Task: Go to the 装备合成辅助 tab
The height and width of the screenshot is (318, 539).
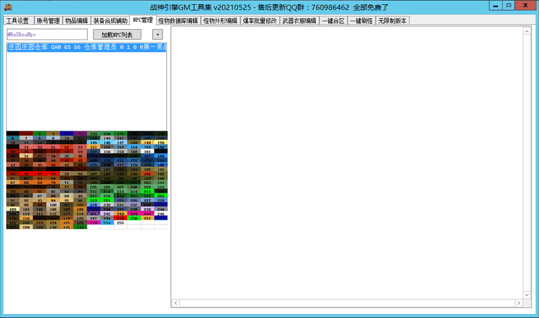Action: point(110,21)
